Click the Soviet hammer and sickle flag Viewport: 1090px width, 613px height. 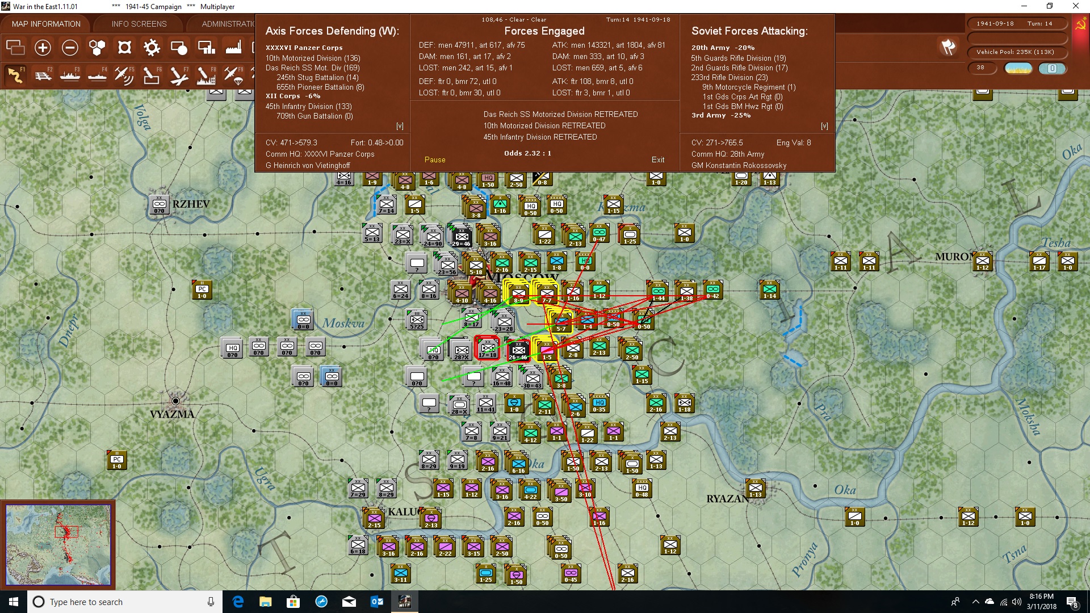coord(1080,25)
